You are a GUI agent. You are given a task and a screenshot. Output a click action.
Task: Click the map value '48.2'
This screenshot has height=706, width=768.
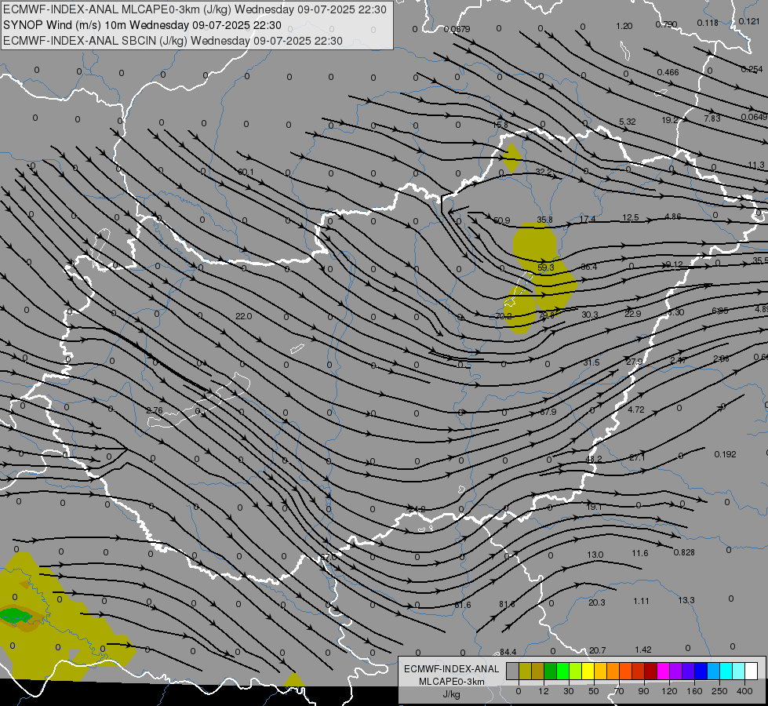[594, 459]
